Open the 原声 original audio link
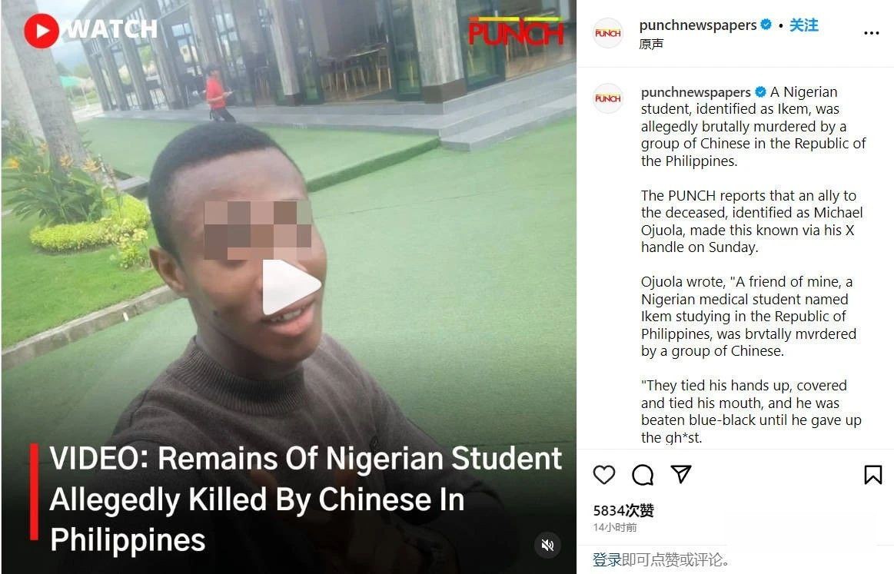This screenshot has width=894, height=574. tap(651, 44)
